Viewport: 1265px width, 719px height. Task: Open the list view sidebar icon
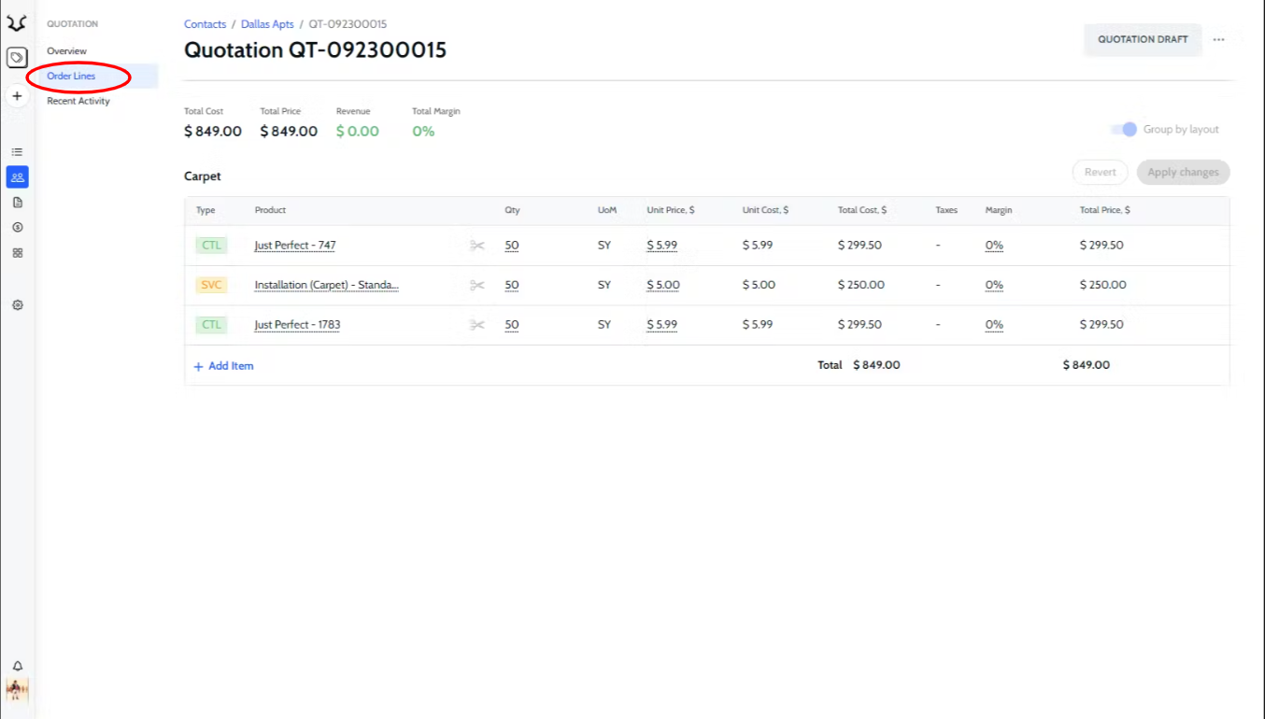[17, 151]
